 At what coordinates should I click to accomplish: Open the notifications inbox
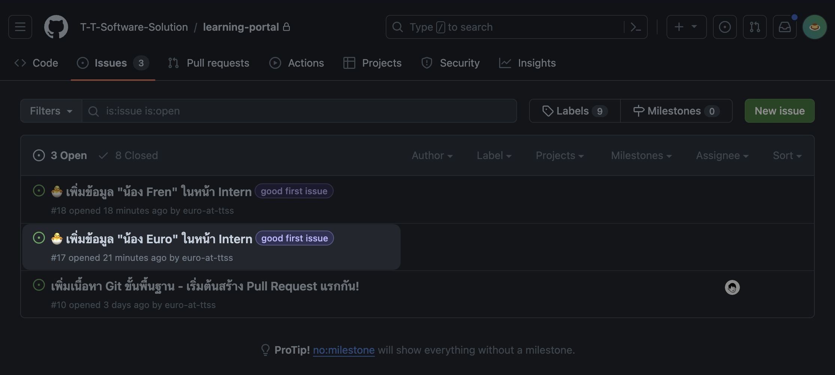pyautogui.click(x=784, y=27)
